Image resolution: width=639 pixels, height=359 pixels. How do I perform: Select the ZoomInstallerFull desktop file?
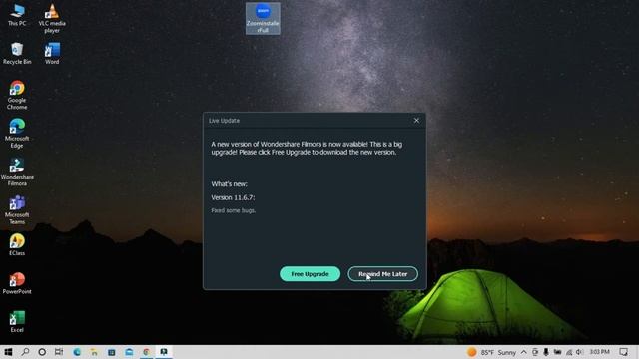click(263, 19)
